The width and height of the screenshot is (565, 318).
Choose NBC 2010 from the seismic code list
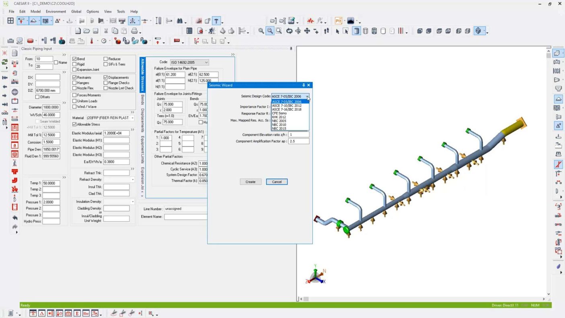pos(279,125)
